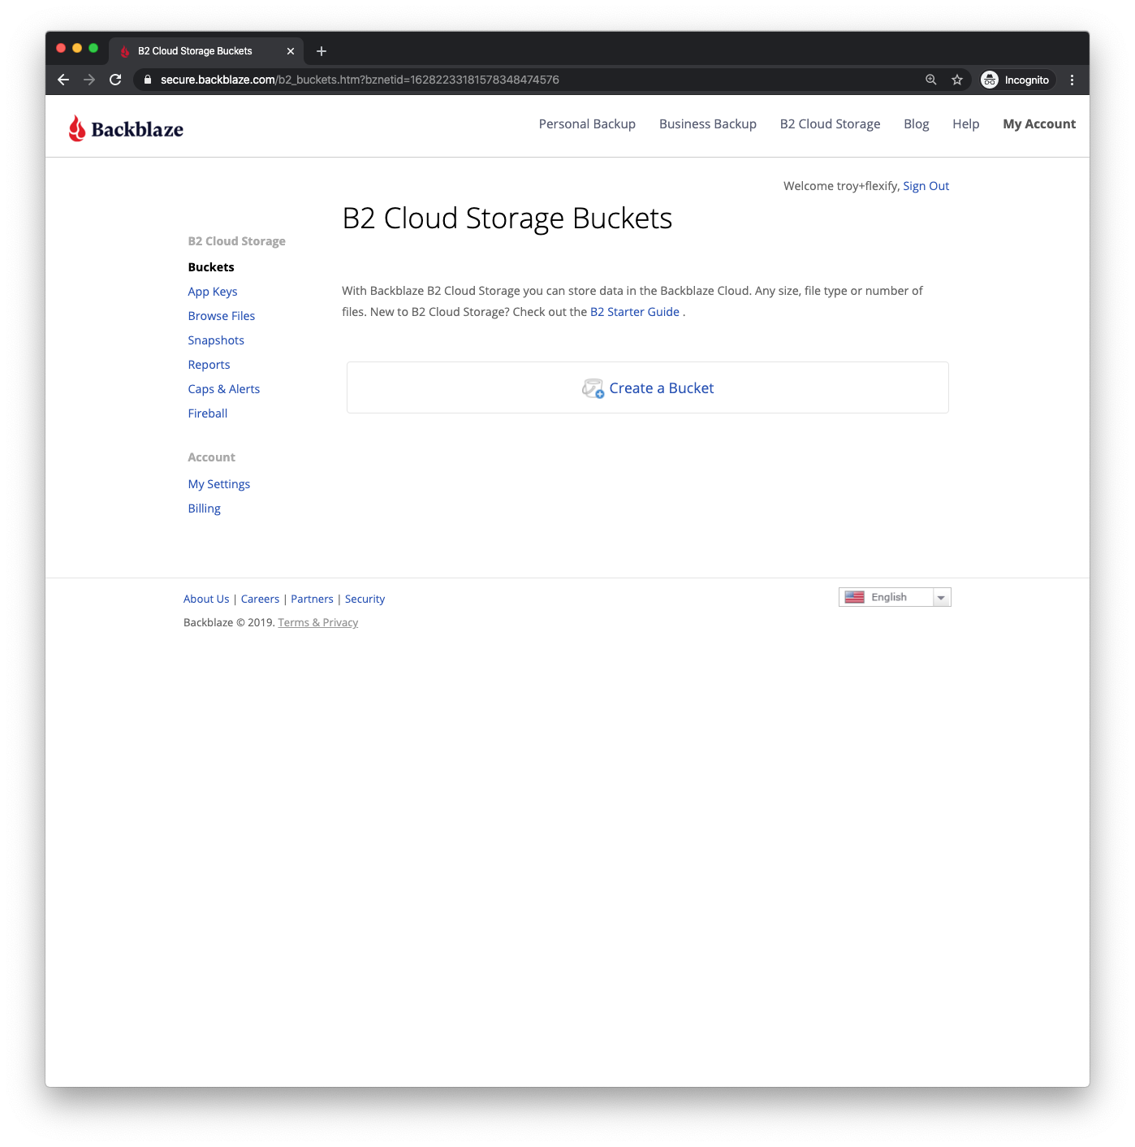Open Browse Files in the sidebar

[x=222, y=316]
